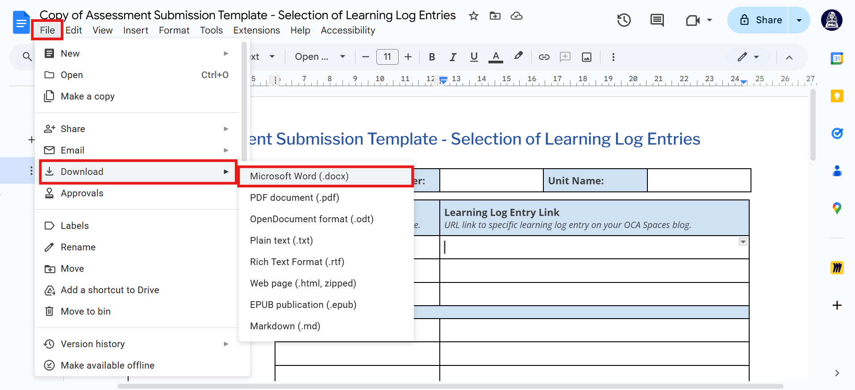Increase font size with plus button
This screenshot has width=855, height=390.
[x=408, y=57]
